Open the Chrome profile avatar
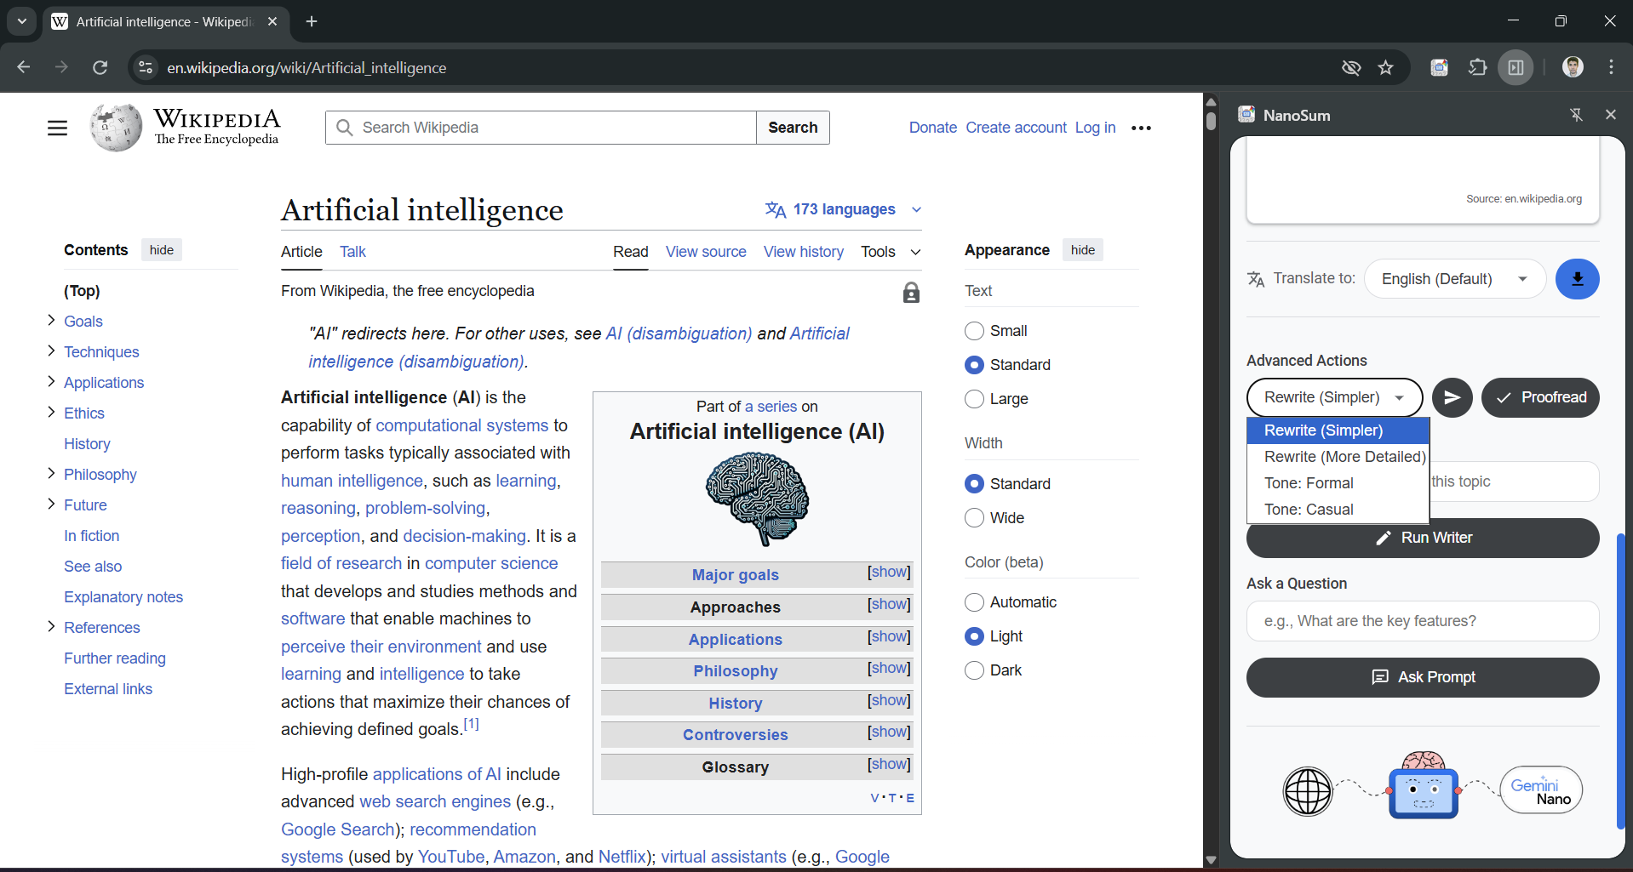 pyautogui.click(x=1573, y=67)
